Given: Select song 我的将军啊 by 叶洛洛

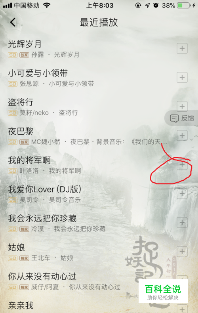Looking at the screenshot, I should click(x=88, y=165).
